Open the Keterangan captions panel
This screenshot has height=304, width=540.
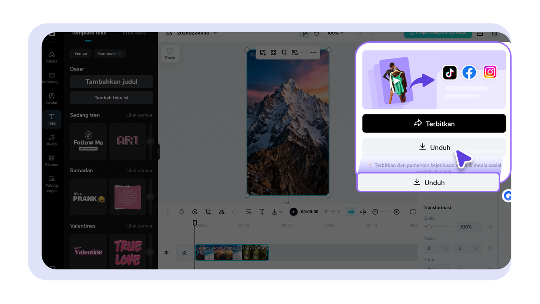(x=51, y=78)
